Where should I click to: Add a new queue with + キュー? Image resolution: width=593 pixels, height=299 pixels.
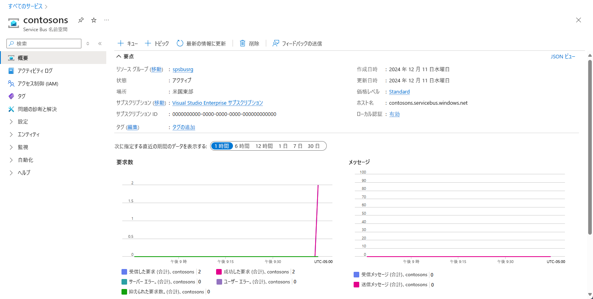tap(128, 44)
